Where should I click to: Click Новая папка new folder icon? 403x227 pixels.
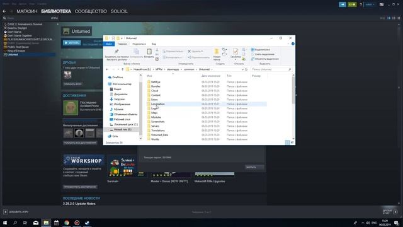tap(217, 52)
